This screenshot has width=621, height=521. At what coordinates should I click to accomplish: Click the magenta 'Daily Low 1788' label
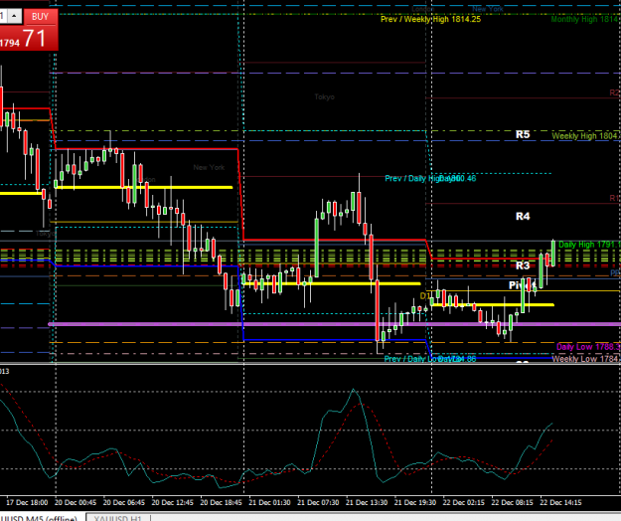click(588, 347)
